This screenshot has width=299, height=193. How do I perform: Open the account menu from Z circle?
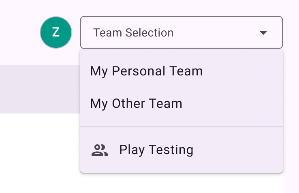tap(56, 32)
